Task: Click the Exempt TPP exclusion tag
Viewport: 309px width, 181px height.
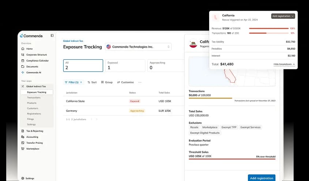Action: coord(229,127)
